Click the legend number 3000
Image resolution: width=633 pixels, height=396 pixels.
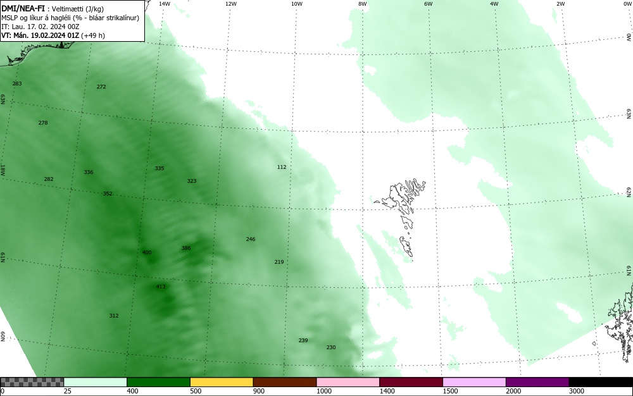tap(577, 391)
